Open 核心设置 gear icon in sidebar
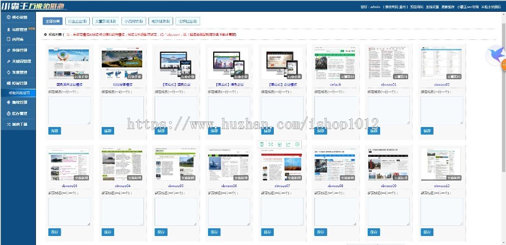This screenshot has height=245, width=506. [8, 17]
